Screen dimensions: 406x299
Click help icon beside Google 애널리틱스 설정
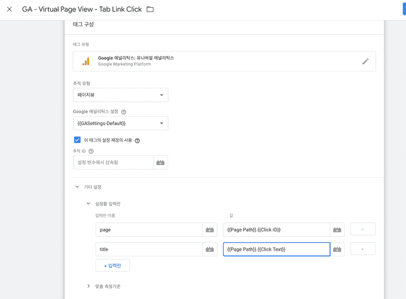124,112
